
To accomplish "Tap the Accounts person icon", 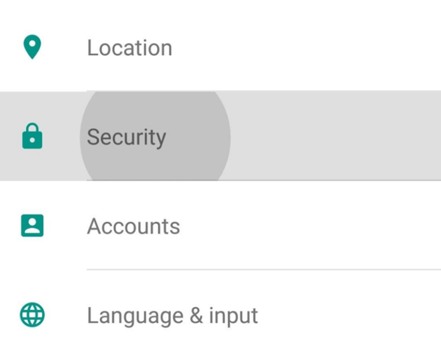I will (32, 226).
